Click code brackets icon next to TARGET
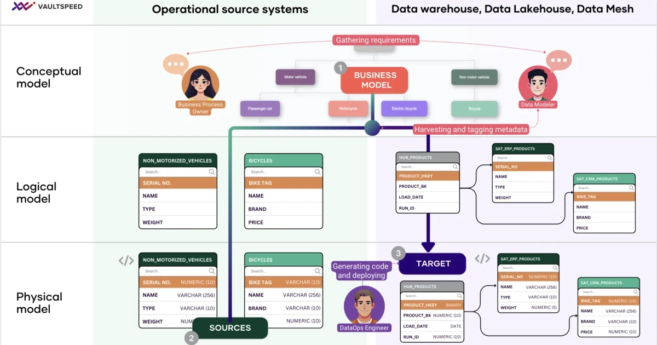This screenshot has width=657, height=345. 482,258
